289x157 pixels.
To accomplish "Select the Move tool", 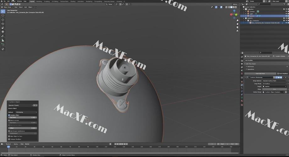I will pyautogui.click(x=3, y=20).
